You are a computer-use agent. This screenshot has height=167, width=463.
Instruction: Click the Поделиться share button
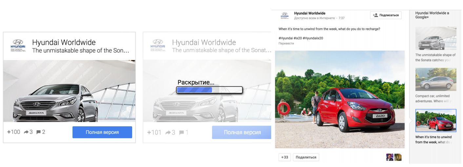click(x=306, y=157)
